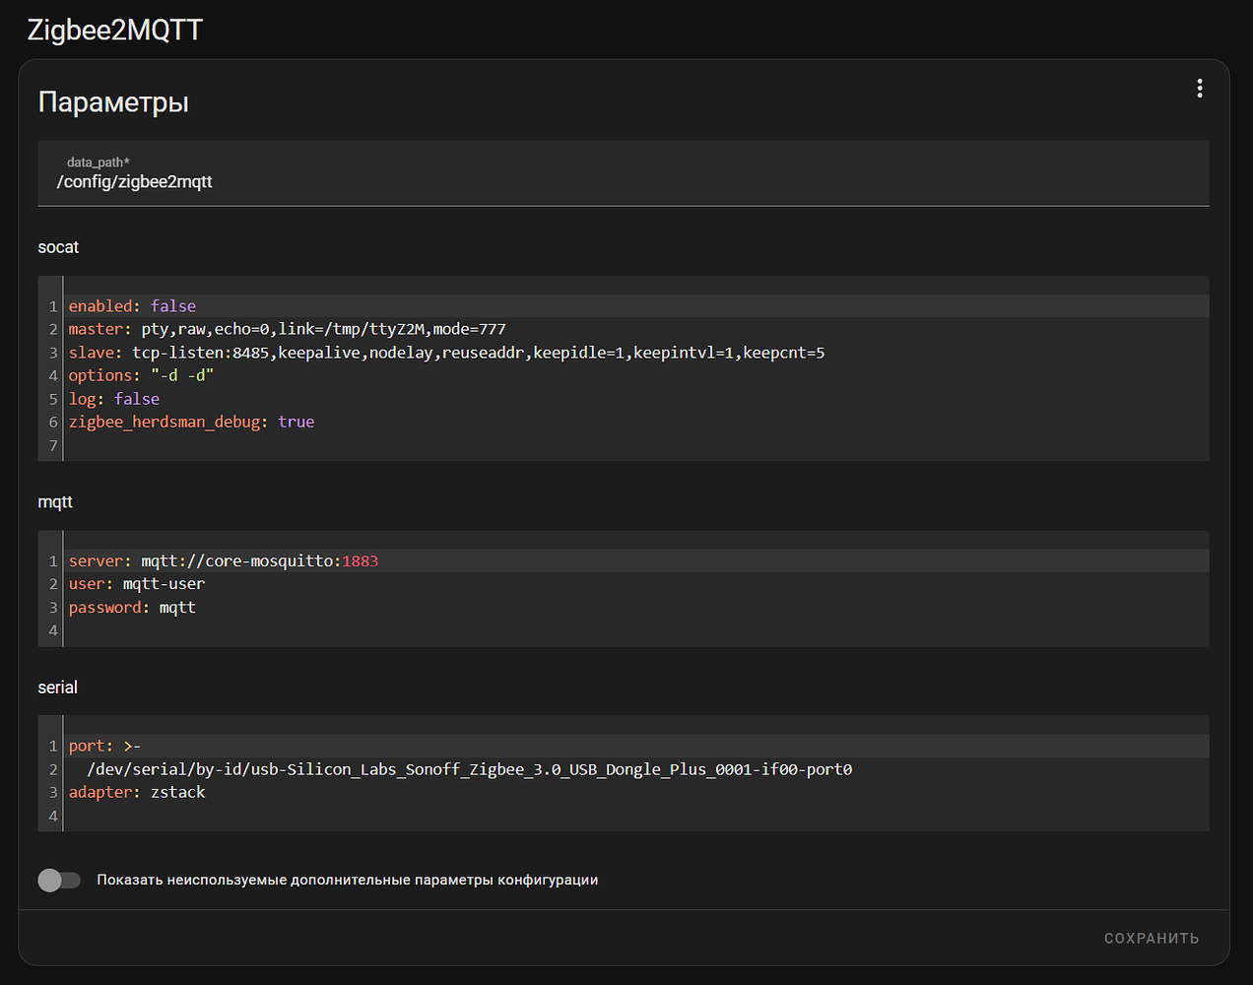Place cursor on socat master line
The image size is (1253, 985).
[287, 329]
